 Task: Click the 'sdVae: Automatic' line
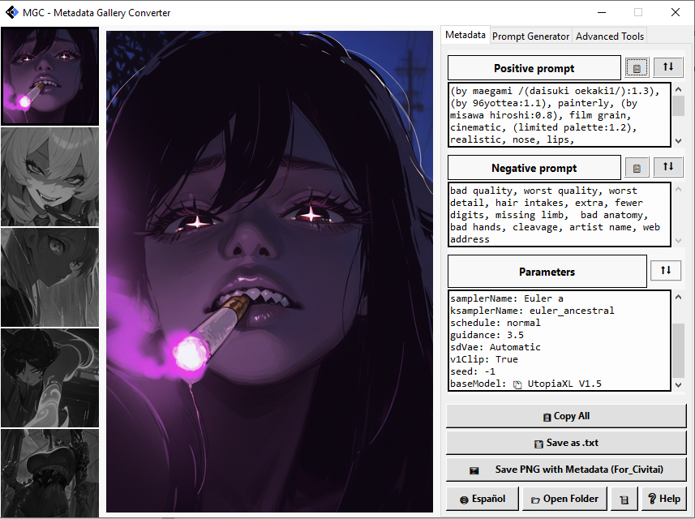[x=496, y=347]
